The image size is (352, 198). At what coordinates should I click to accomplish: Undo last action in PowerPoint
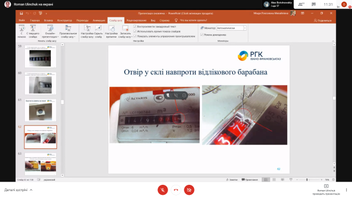tap(27, 13)
